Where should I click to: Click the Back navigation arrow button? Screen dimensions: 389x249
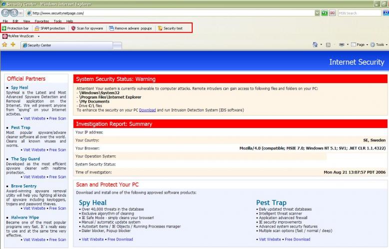pyautogui.click(x=5, y=12)
